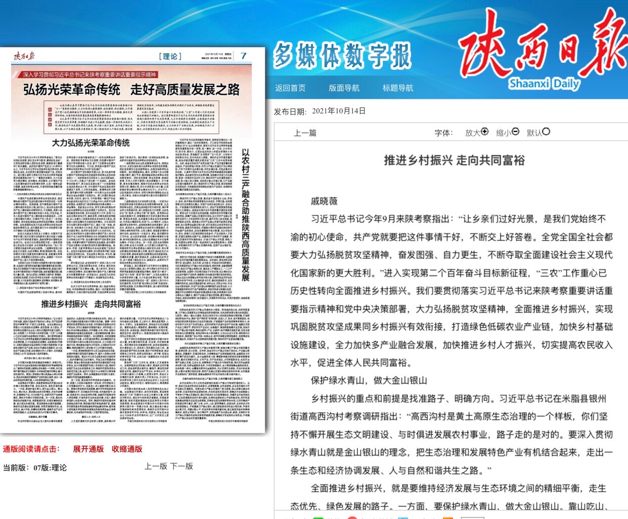
Task: Click the 多媒体数字报 banner title
Action: tap(343, 56)
